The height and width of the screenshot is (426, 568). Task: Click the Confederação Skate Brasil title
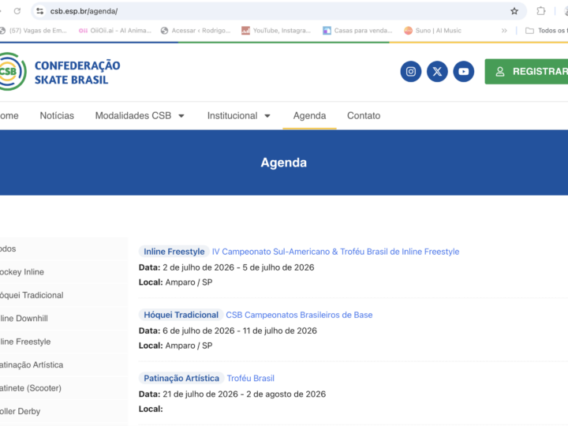77,73
